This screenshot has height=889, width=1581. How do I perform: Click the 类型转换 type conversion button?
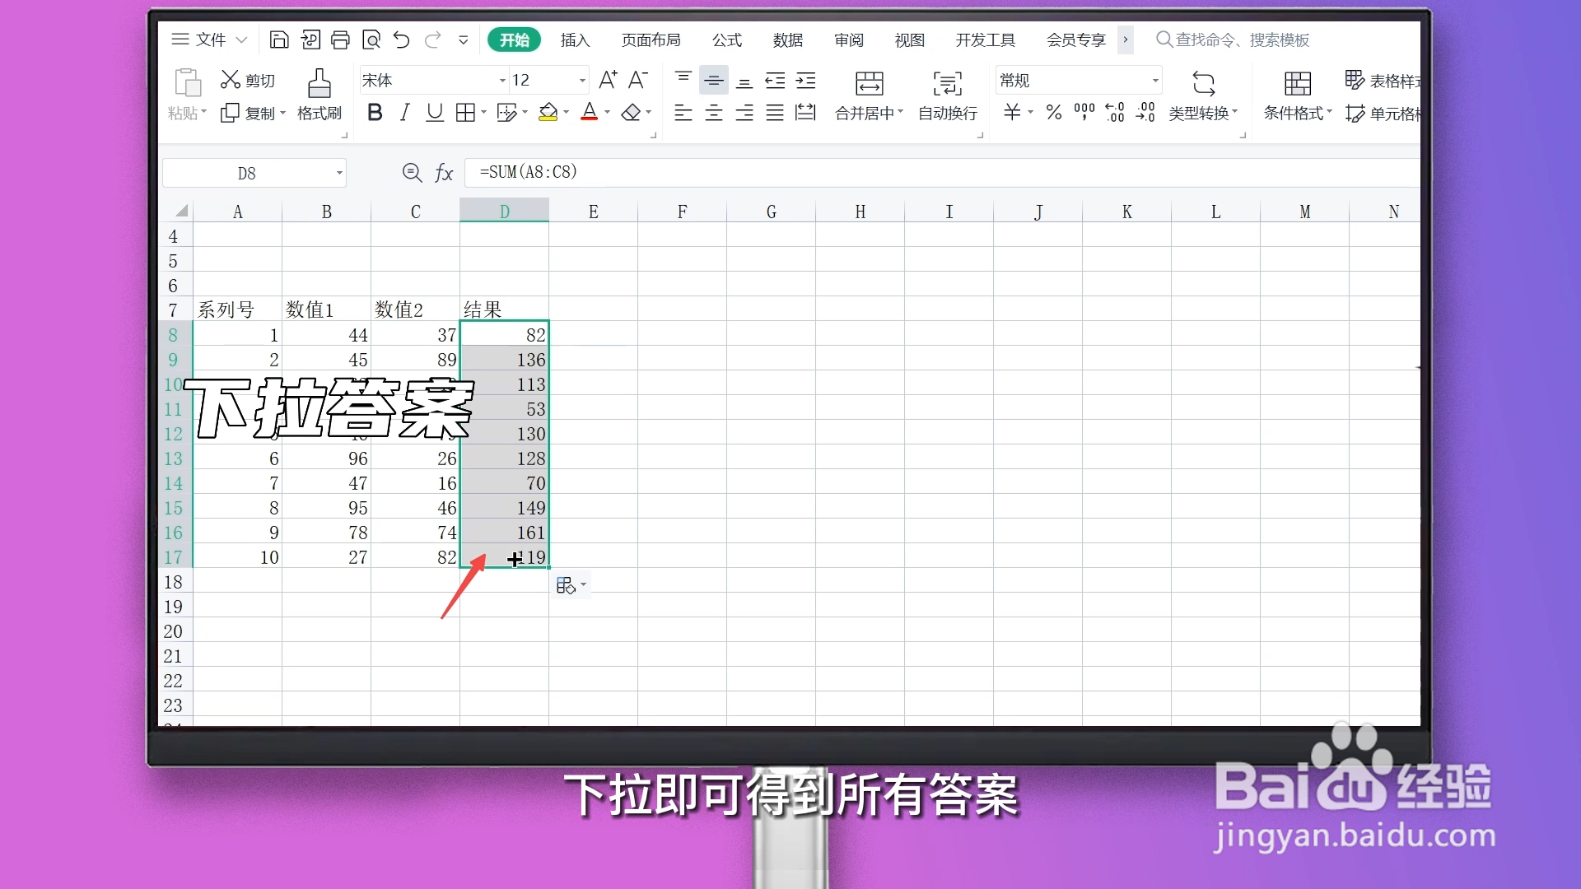[x=1203, y=95]
